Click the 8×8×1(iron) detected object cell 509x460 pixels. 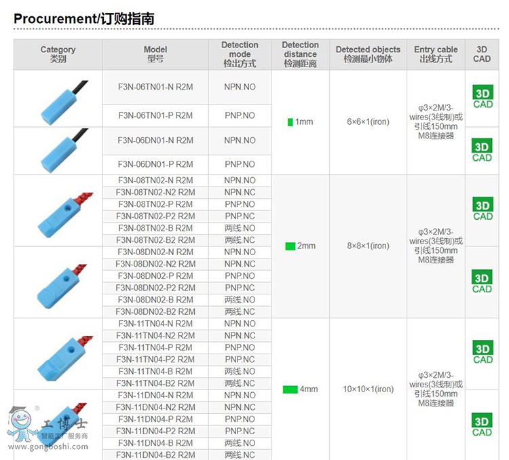click(368, 246)
